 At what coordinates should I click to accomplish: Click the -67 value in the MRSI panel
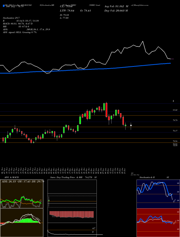94,228
